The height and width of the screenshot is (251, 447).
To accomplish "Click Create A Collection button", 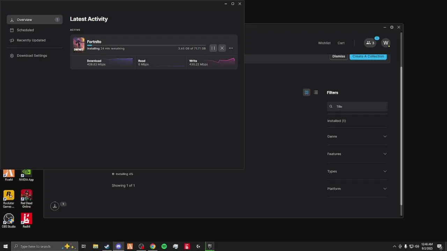I will tap(368, 56).
